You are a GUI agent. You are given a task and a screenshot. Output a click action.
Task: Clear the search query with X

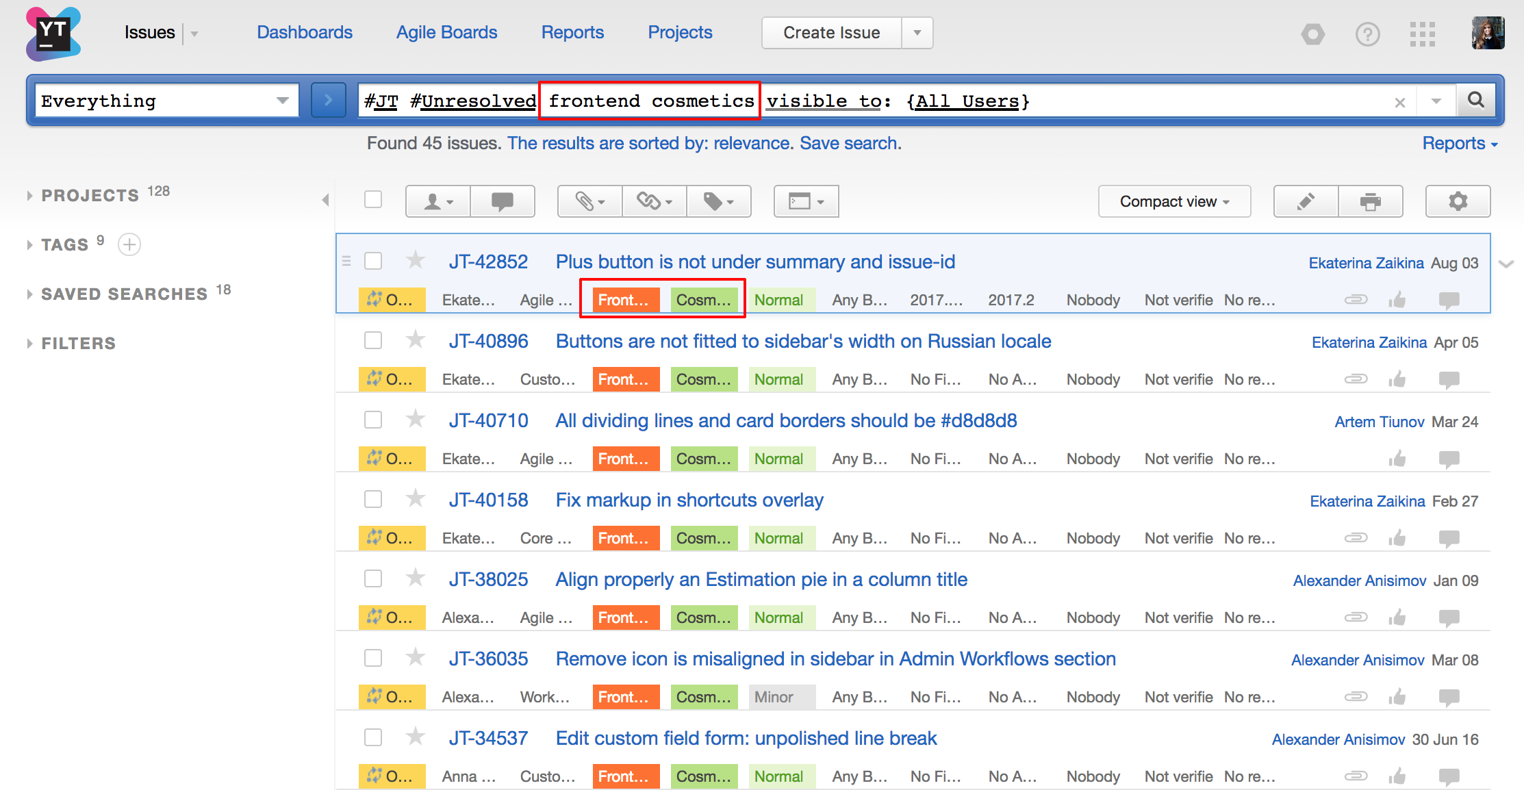[1399, 102]
